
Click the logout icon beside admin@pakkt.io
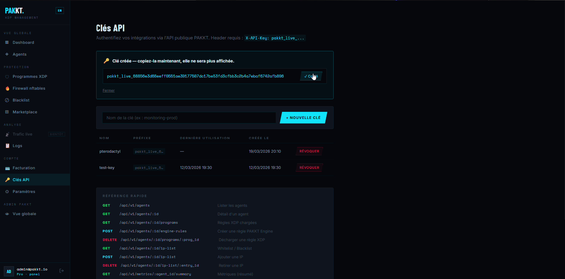(62, 271)
